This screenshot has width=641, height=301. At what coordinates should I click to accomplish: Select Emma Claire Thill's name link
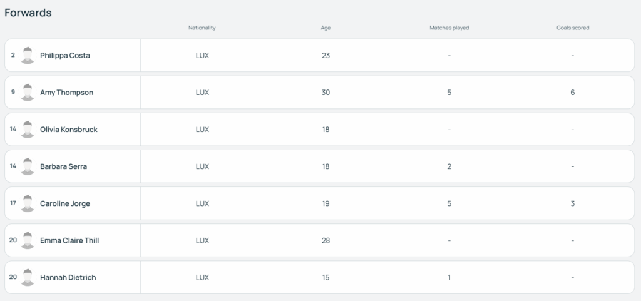[69, 240]
